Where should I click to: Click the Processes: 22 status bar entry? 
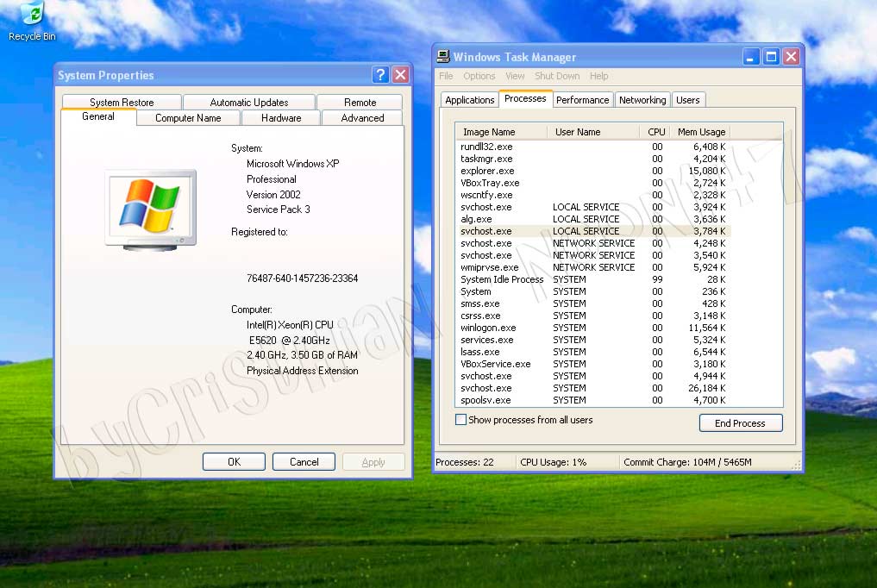[x=465, y=462]
